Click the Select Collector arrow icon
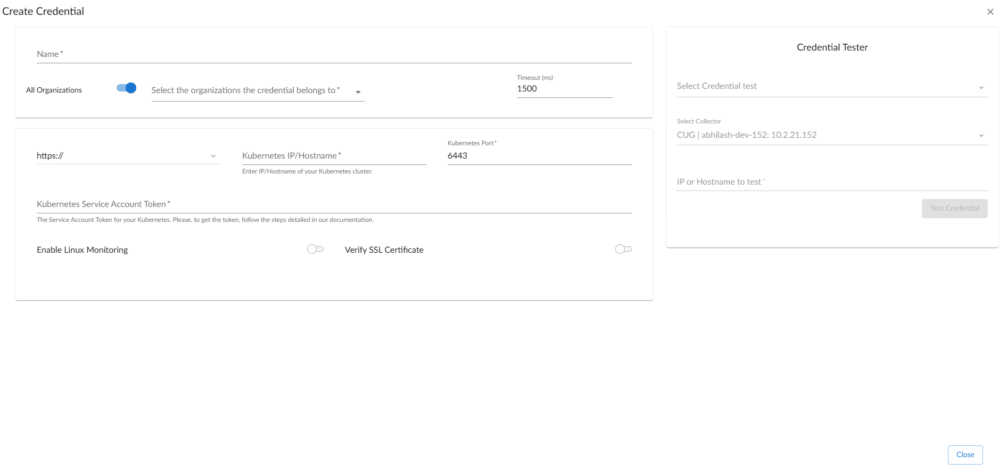This screenshot has width=1007, height=472. (x=981, y=136)
